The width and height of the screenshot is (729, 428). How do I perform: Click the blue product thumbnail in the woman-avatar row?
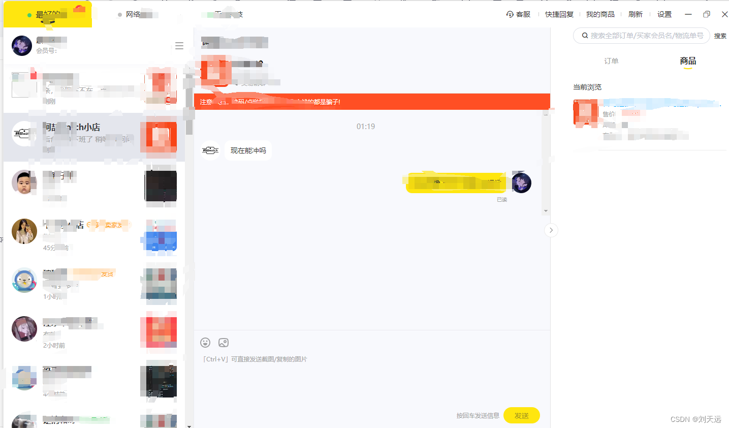tap(162, 236)
